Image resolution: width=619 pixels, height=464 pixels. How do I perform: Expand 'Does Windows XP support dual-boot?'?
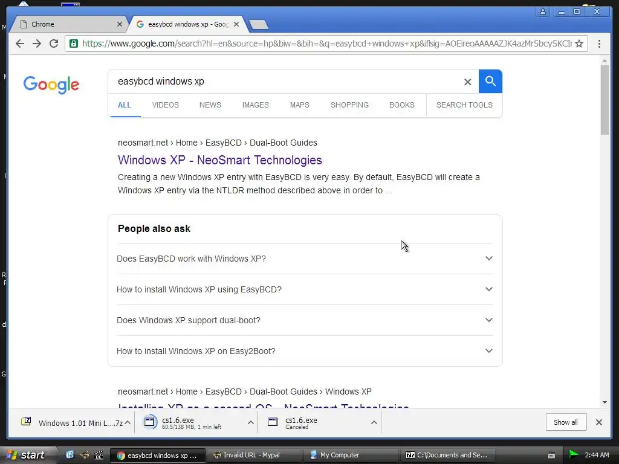click(x=305, y=320)
